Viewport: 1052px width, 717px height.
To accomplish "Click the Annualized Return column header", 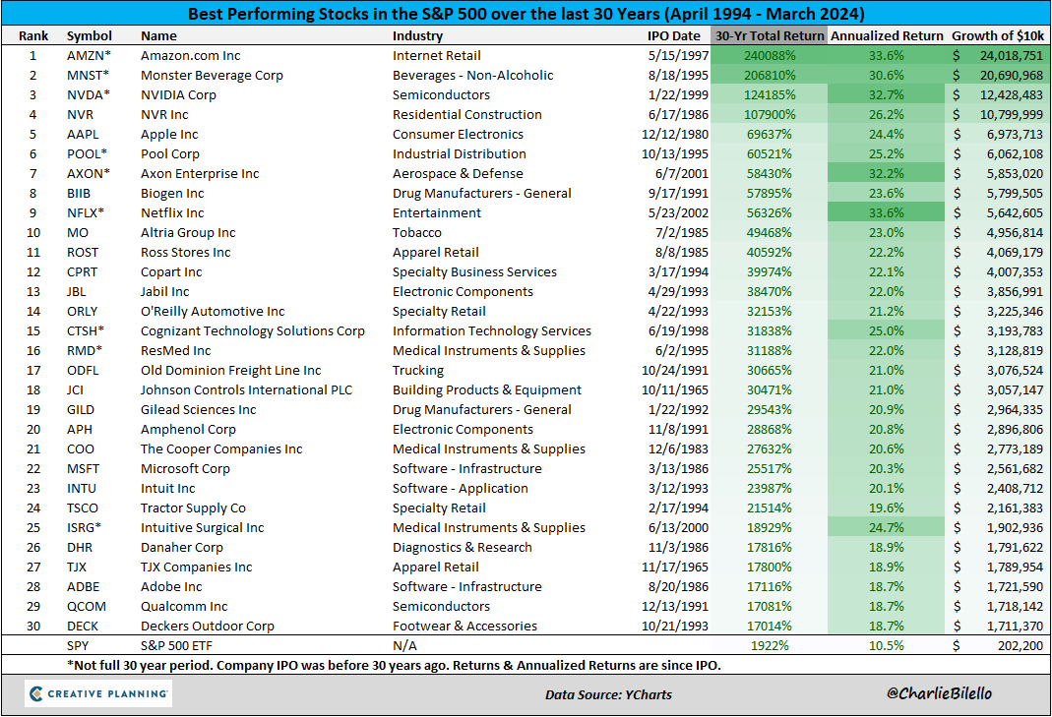I will pyautogui.click(x=887, y=35).
